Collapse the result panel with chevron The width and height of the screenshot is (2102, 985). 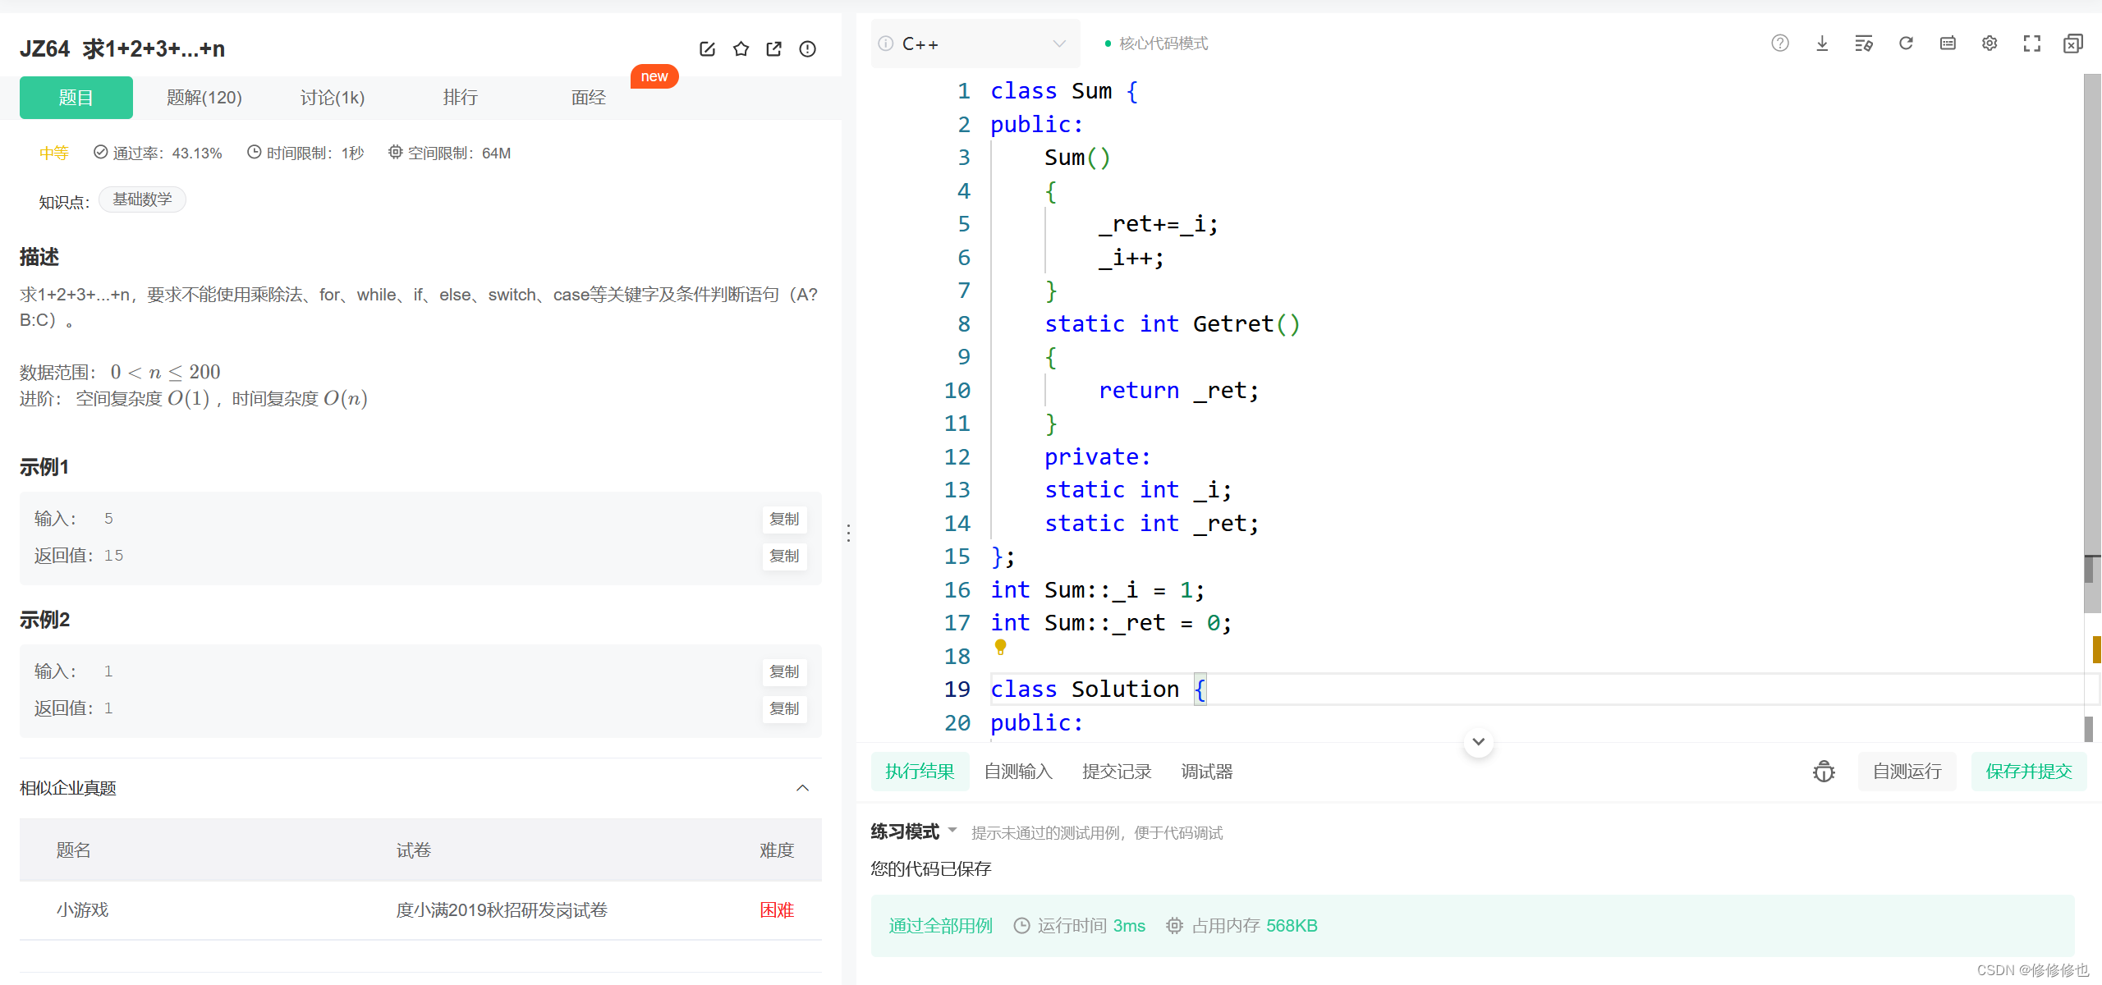[1478, 741]
